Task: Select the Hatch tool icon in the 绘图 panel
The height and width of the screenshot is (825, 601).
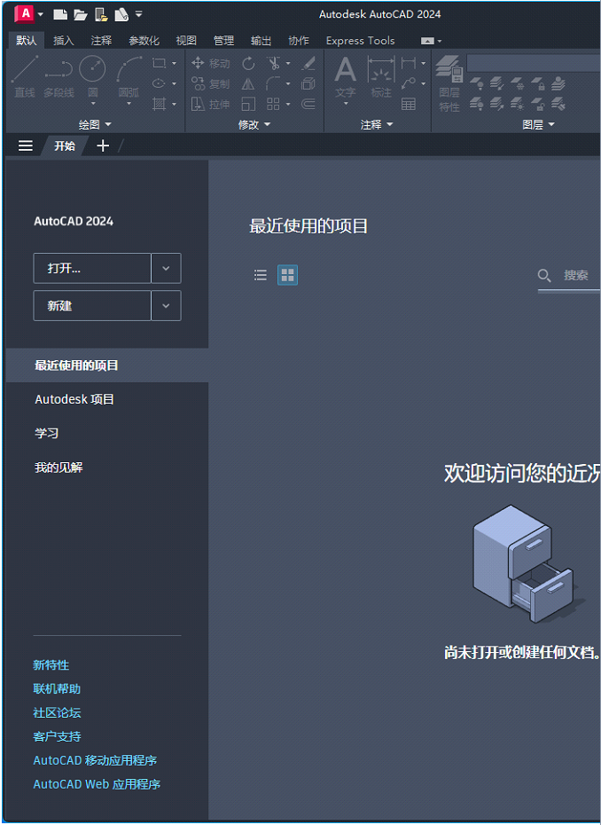Action: (x=159, y=104)
